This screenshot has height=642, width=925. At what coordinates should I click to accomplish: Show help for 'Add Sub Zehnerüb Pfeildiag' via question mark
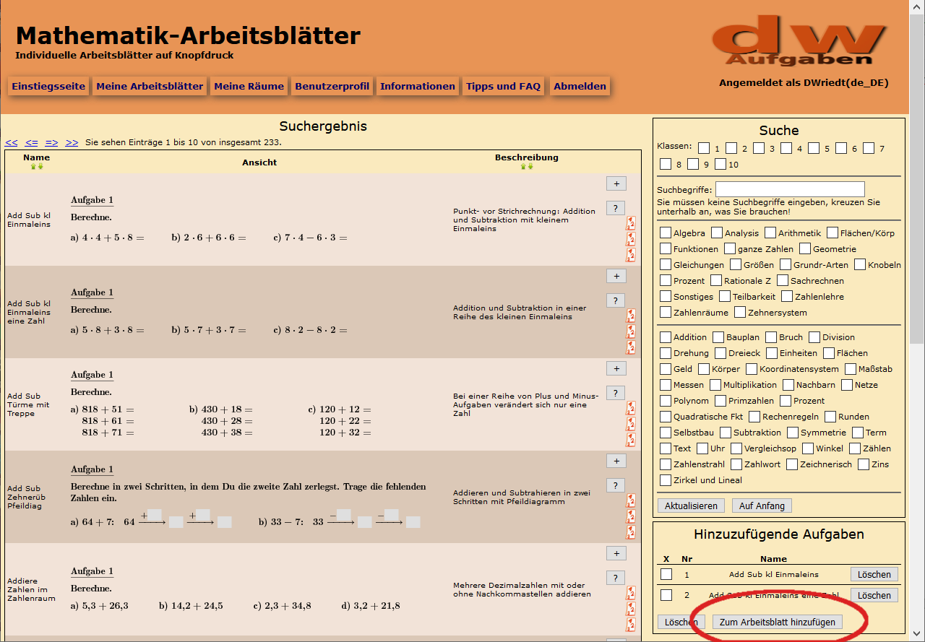coord(616,485)
